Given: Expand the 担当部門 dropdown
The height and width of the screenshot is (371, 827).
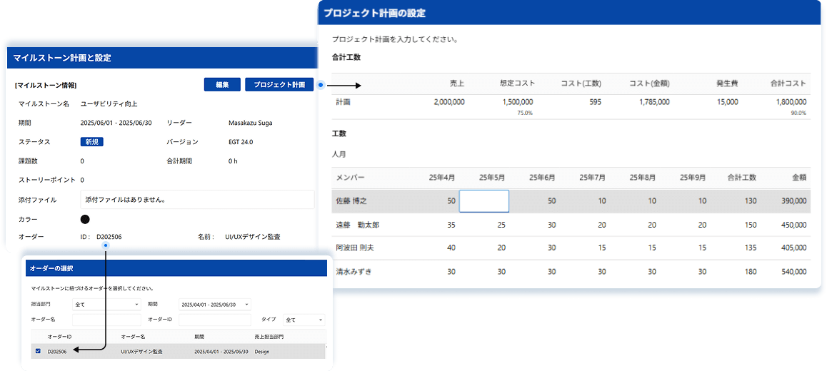Looking at the screenshot, I should tap(107, 305).
